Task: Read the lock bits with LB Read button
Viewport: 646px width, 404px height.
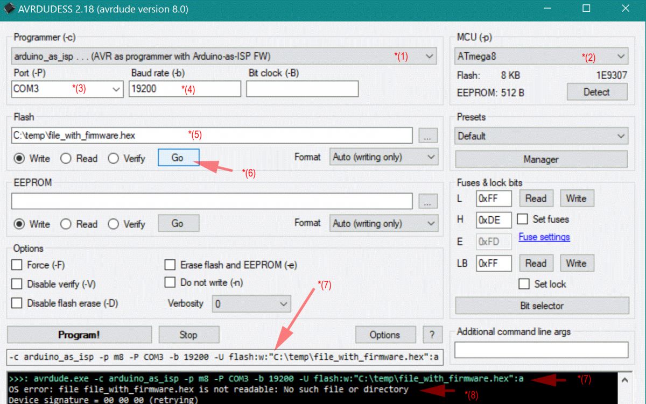Action: coord(536,263)
